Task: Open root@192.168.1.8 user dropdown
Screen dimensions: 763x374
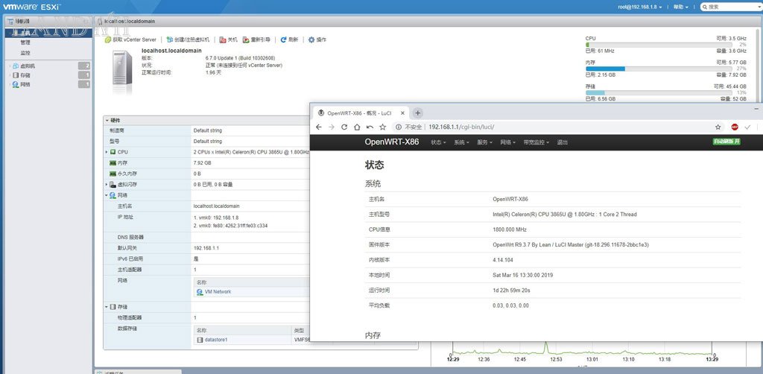Action: [x=639, y=7]
